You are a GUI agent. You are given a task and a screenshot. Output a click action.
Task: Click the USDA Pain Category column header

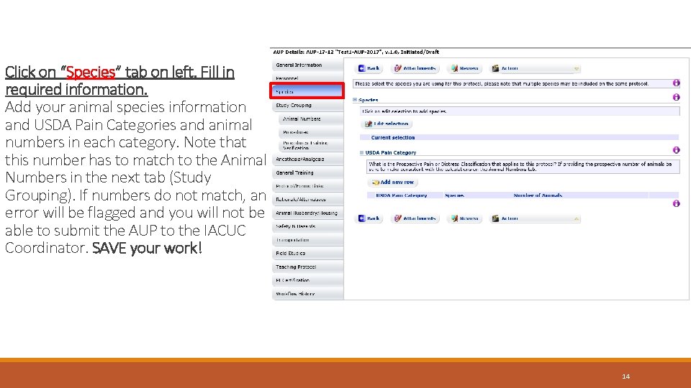click(x=401, y=195)
